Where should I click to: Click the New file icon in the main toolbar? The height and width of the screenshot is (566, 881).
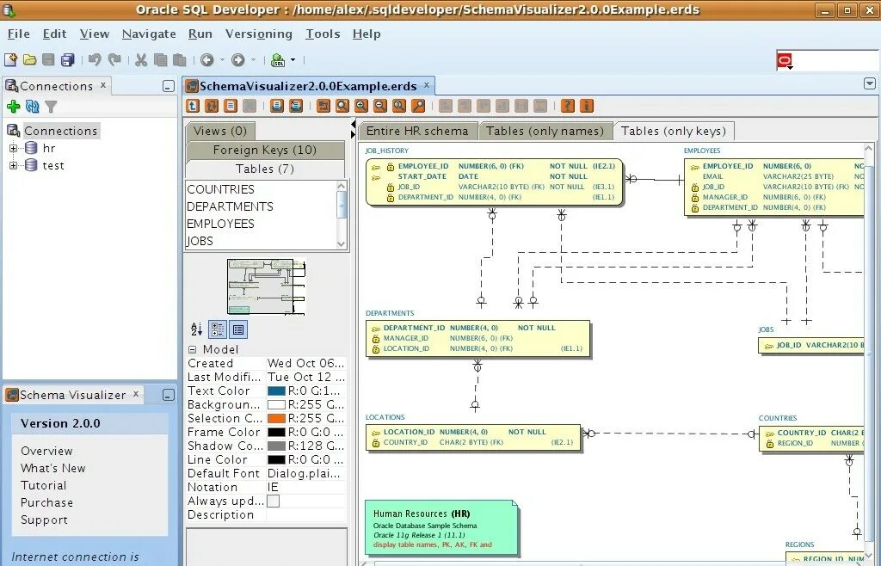[x=10, y=59]
